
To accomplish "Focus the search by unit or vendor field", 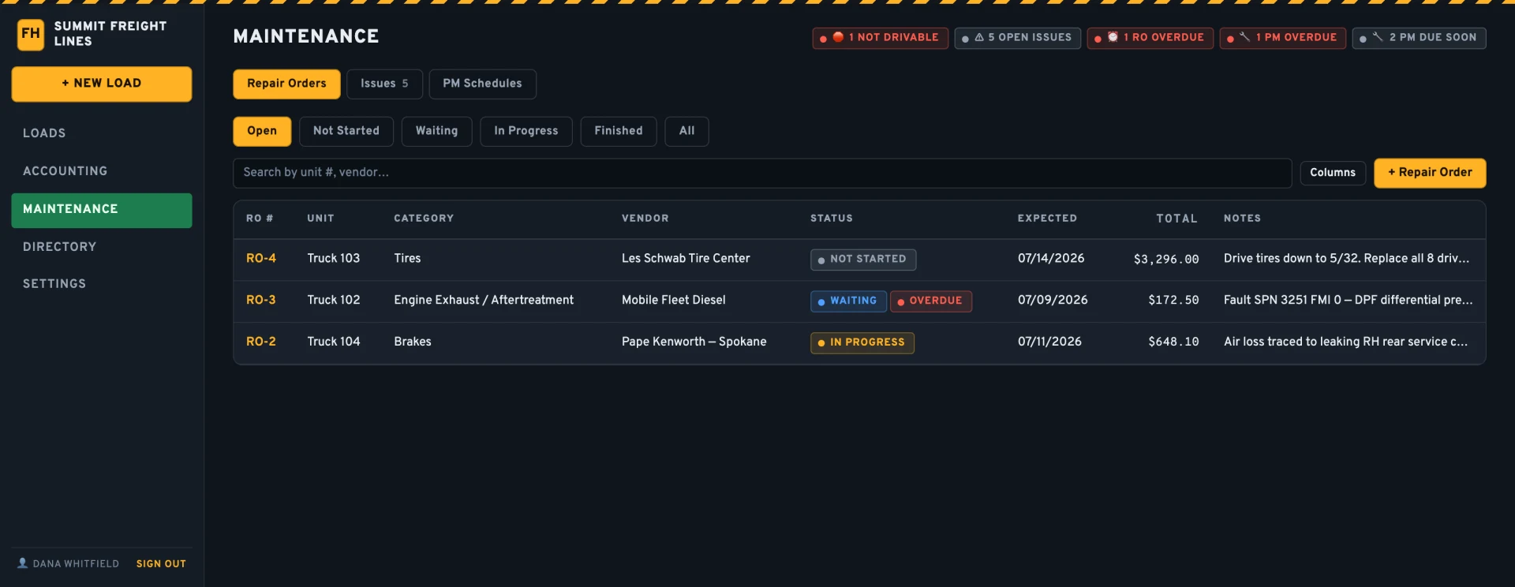I will coord(761,173).
